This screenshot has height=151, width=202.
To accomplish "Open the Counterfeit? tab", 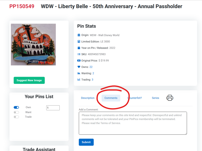I will 135,98.
